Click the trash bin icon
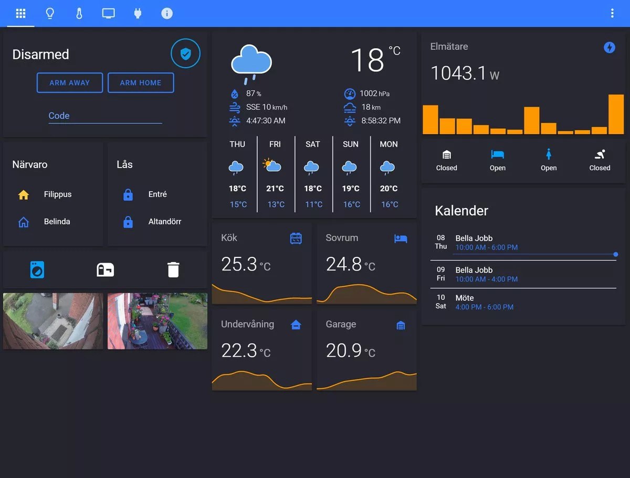This screenshot has height=478, width=630. point(173,269)
